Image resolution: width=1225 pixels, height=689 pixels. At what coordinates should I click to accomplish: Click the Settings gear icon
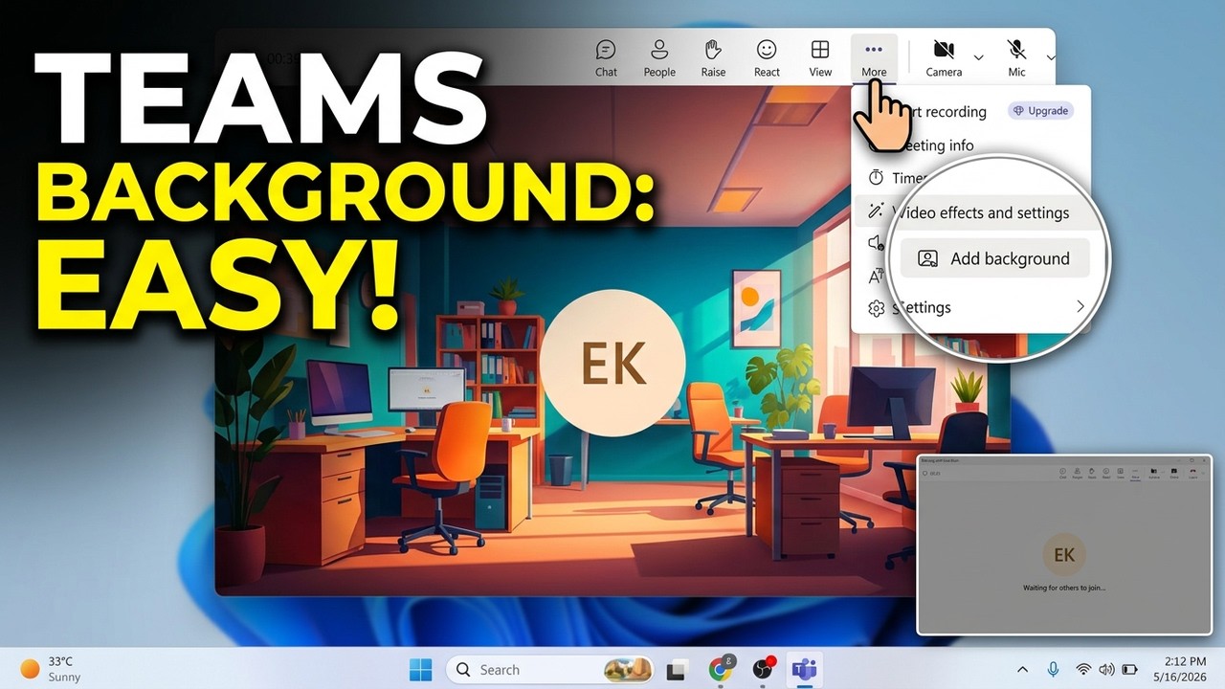tap(876, 308)
